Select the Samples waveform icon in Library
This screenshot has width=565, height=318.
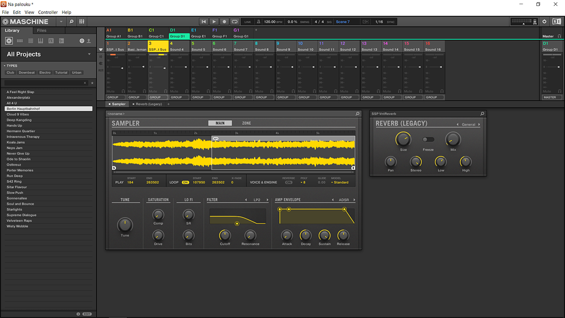pyautogui.click(x=62, y=41)
